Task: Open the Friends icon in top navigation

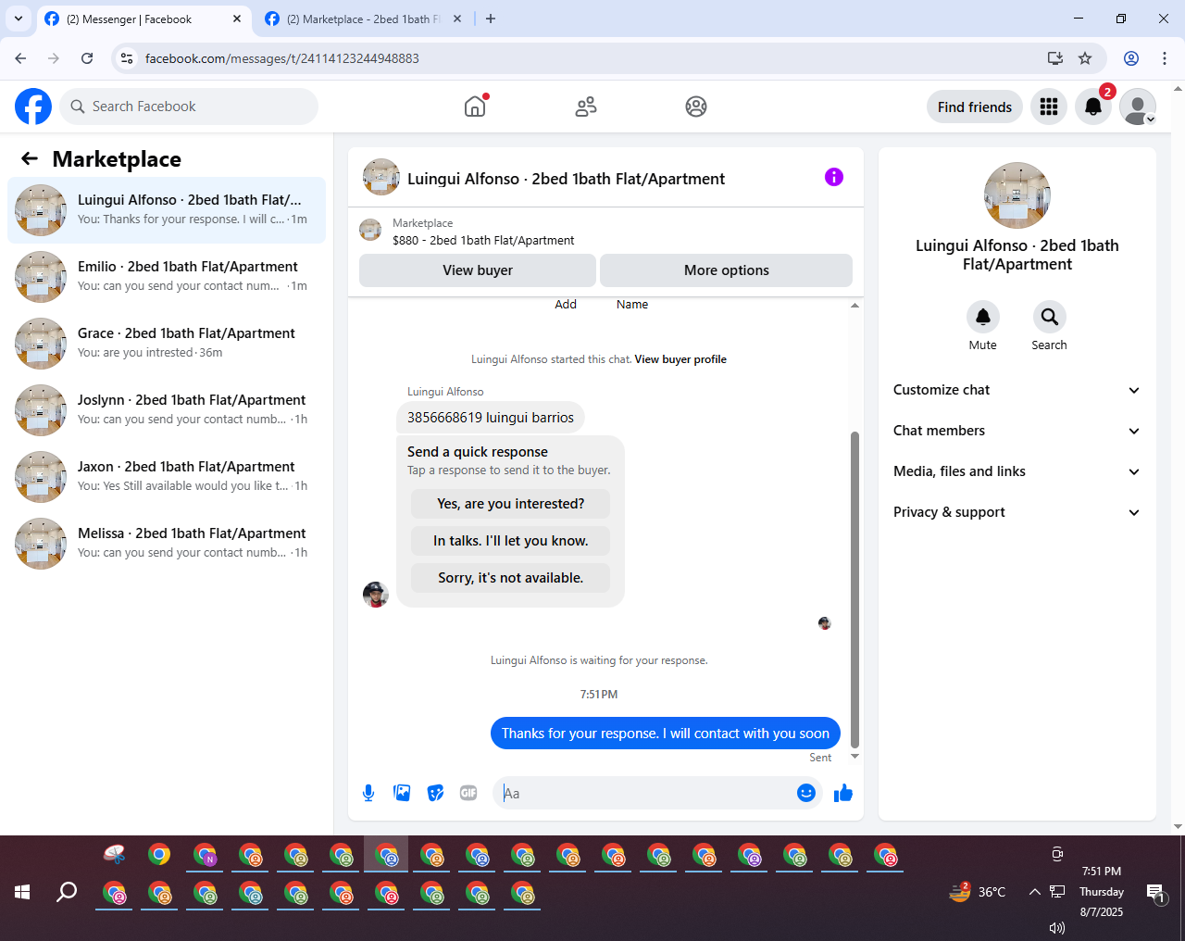Action: click(x=586, y=107)
